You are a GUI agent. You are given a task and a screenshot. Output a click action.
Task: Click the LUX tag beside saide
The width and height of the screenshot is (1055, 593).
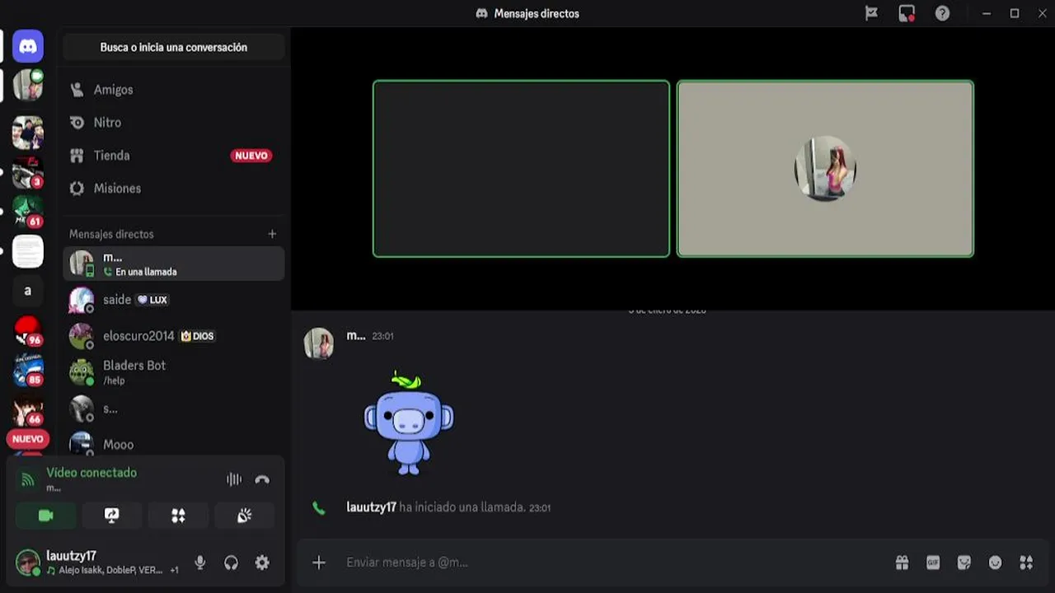click(152, 300)
